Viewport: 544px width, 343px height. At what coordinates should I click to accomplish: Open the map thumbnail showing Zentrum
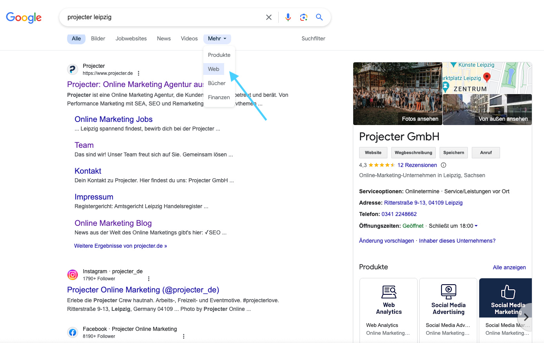click(x=487, y=78)
